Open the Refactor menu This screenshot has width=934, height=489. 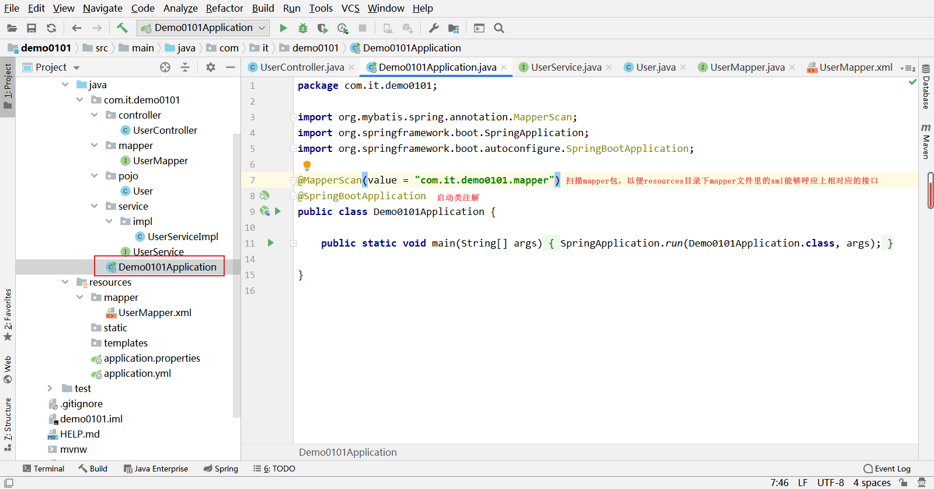[x=224, y=8]
